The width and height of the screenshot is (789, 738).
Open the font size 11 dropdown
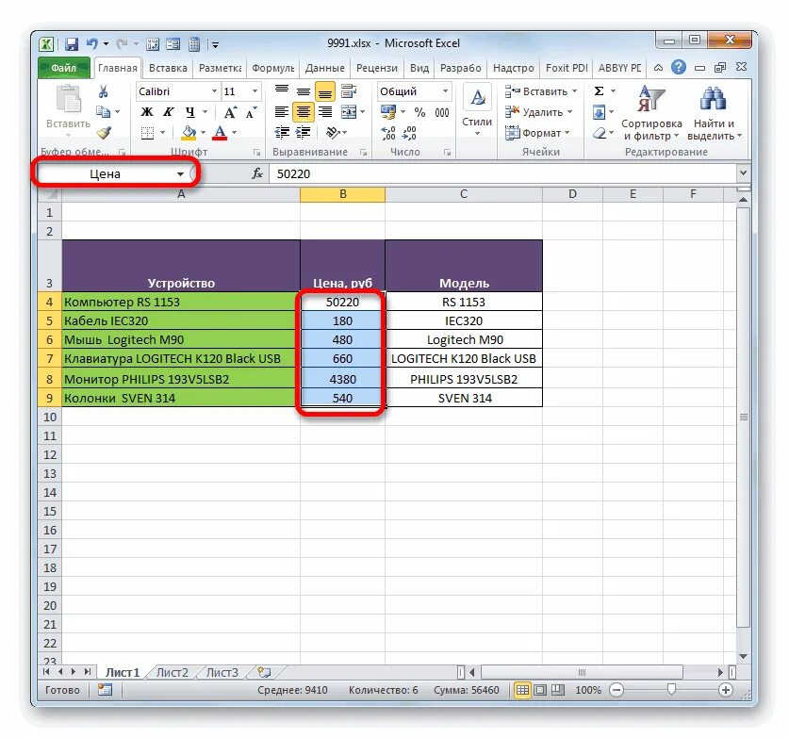[x=255, y=91]
